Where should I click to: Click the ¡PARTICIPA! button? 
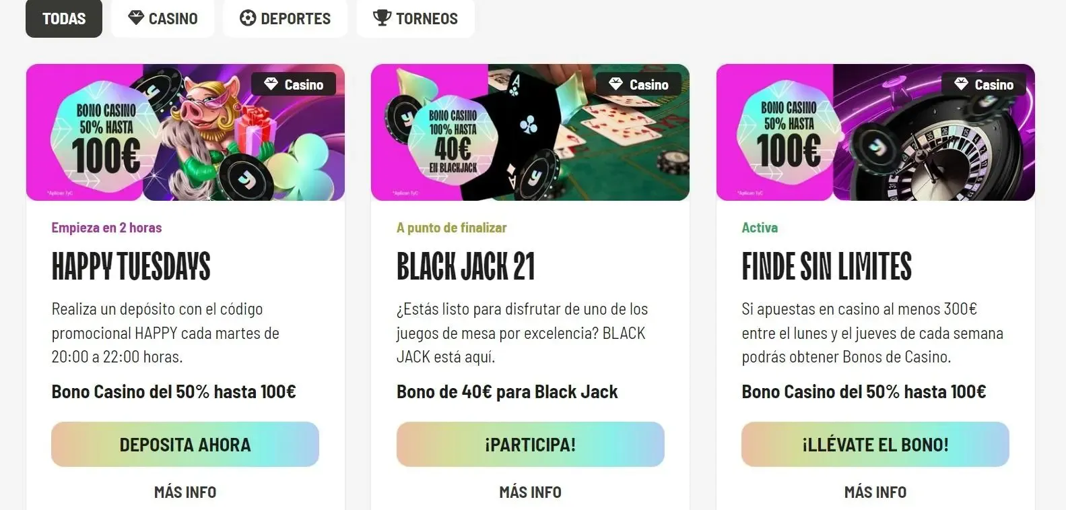pyautogui.click(x=530, y=445)
